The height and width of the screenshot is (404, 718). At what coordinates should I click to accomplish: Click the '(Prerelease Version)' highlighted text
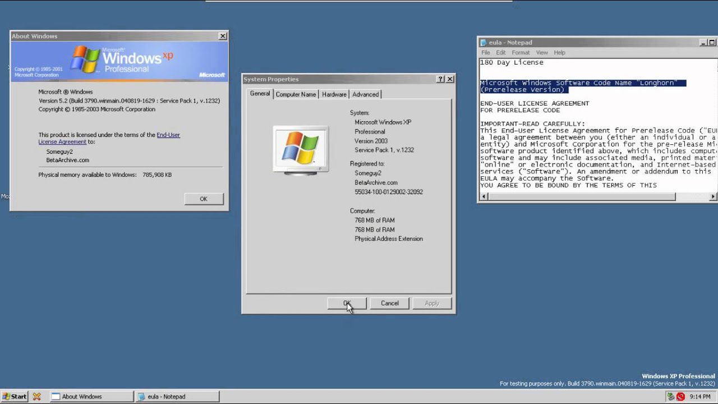(x=524, y=90)
